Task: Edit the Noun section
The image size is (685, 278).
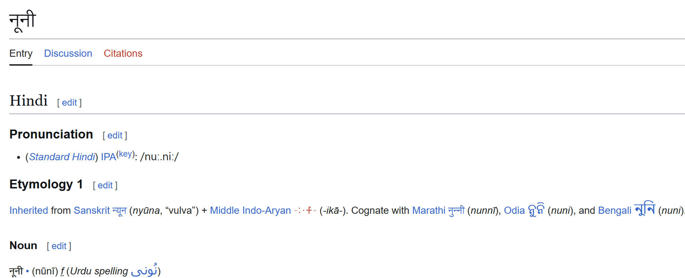Action: pos(59,246)
